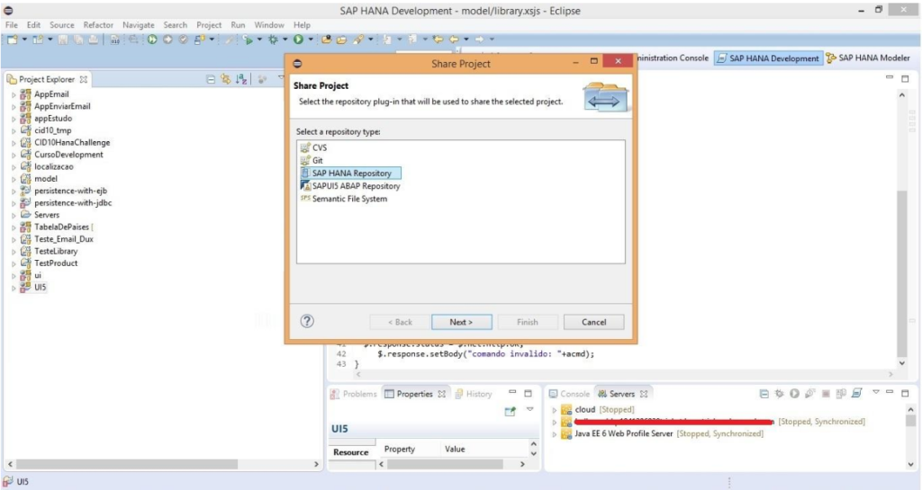
Task: Click the New toolbar icon
Action: pos(12,40)
